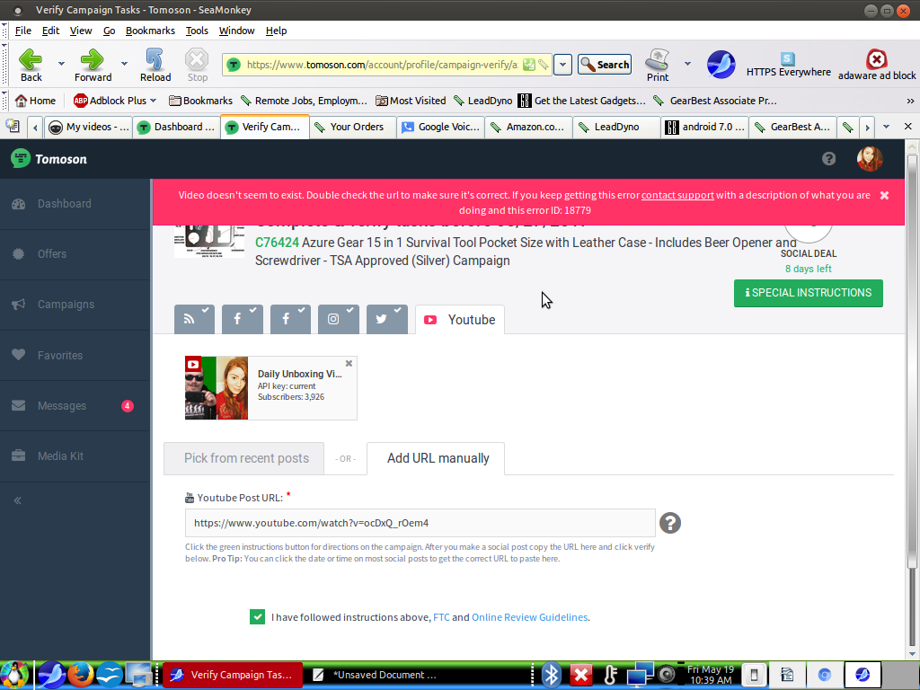
Task: Expand the URL bar history dropdown
Action: click(x=562, y=65)
